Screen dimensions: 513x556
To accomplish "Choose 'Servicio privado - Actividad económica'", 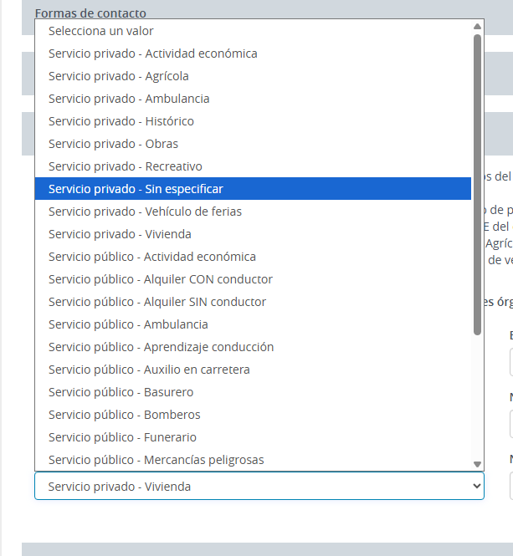I will (153, 54).
